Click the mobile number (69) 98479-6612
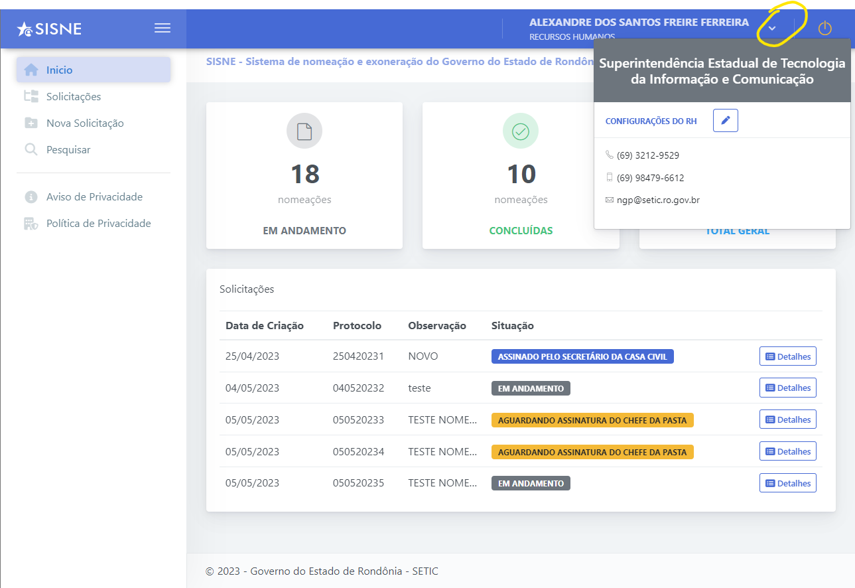The image size is (855, 588). (651, 178)
